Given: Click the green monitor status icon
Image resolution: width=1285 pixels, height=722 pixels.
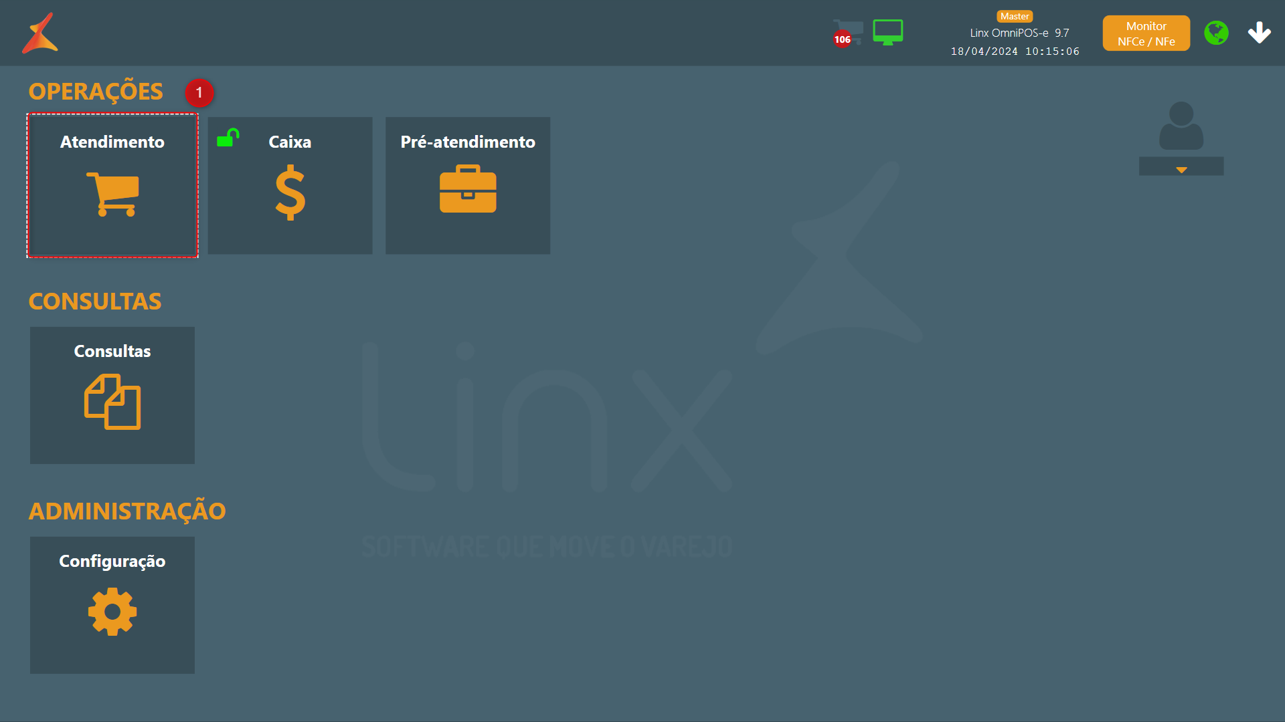Looking at the screenshot, I should tap(888, 32).
